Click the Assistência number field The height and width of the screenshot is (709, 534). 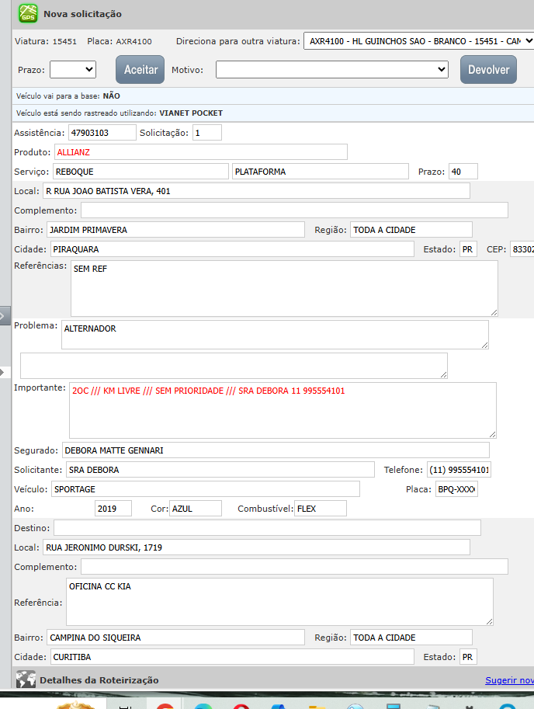tap(102, 133)
